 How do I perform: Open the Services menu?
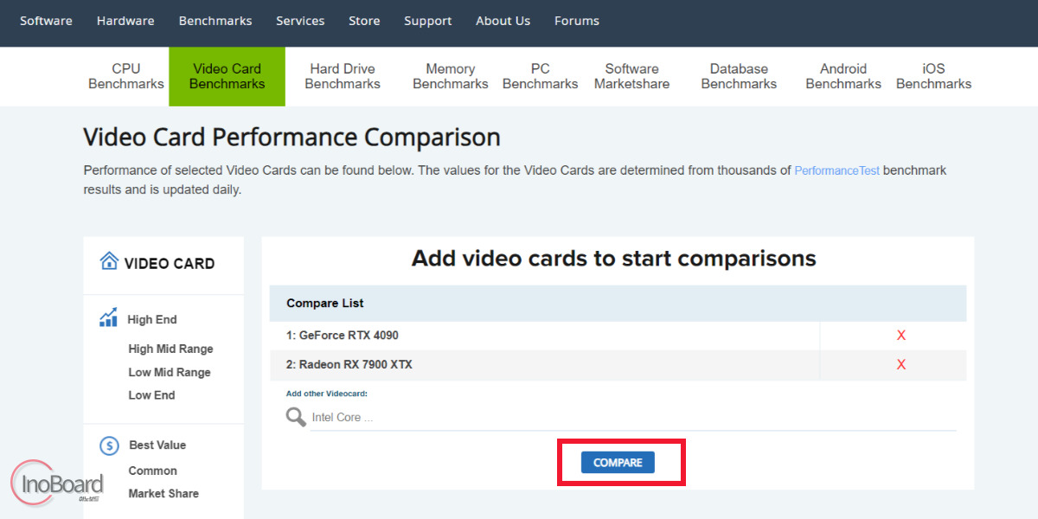coord(300,21)
